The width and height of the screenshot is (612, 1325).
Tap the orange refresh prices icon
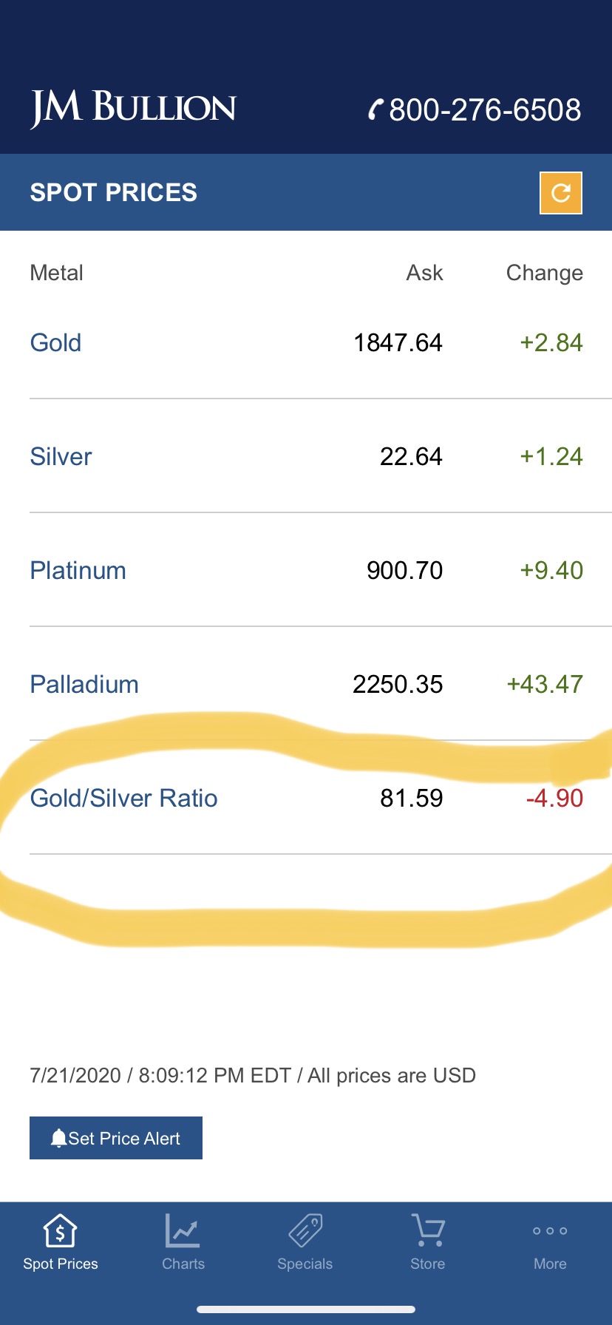[561, 193]
